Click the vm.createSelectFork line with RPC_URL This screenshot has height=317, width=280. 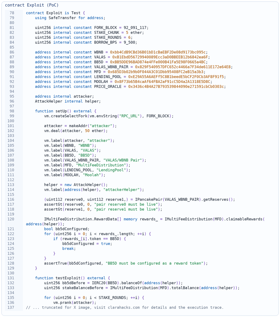tap(109, 116)
